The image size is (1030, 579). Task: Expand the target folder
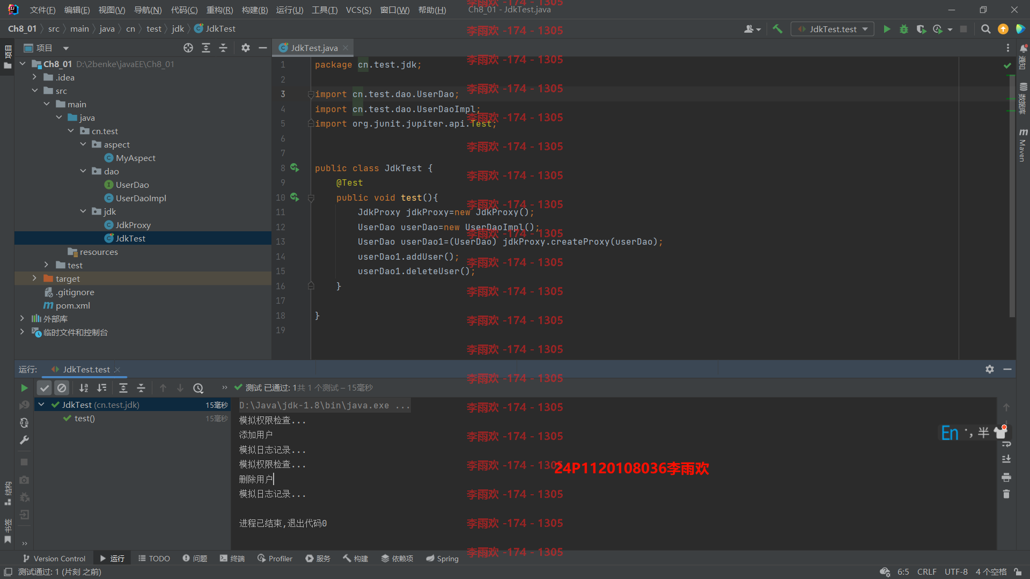34,278
